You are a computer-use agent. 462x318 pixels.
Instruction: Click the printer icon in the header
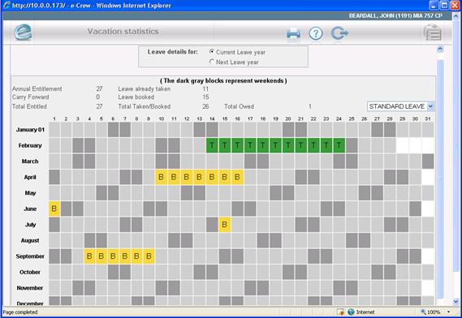click(x=293, y=33)
